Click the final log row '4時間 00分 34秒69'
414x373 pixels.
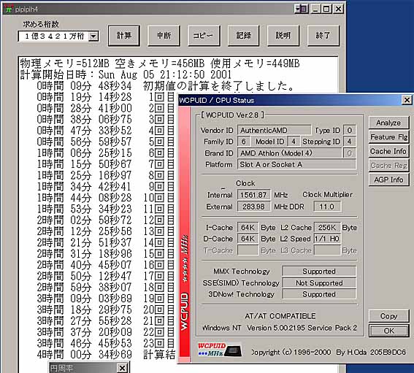tap(84, 354)
